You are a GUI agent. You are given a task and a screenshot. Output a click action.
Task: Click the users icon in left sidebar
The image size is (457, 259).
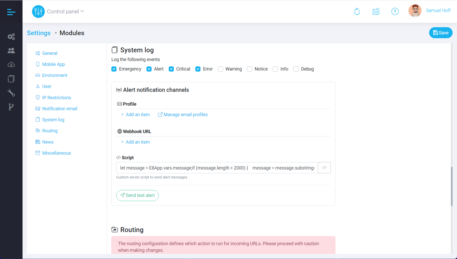11,51
